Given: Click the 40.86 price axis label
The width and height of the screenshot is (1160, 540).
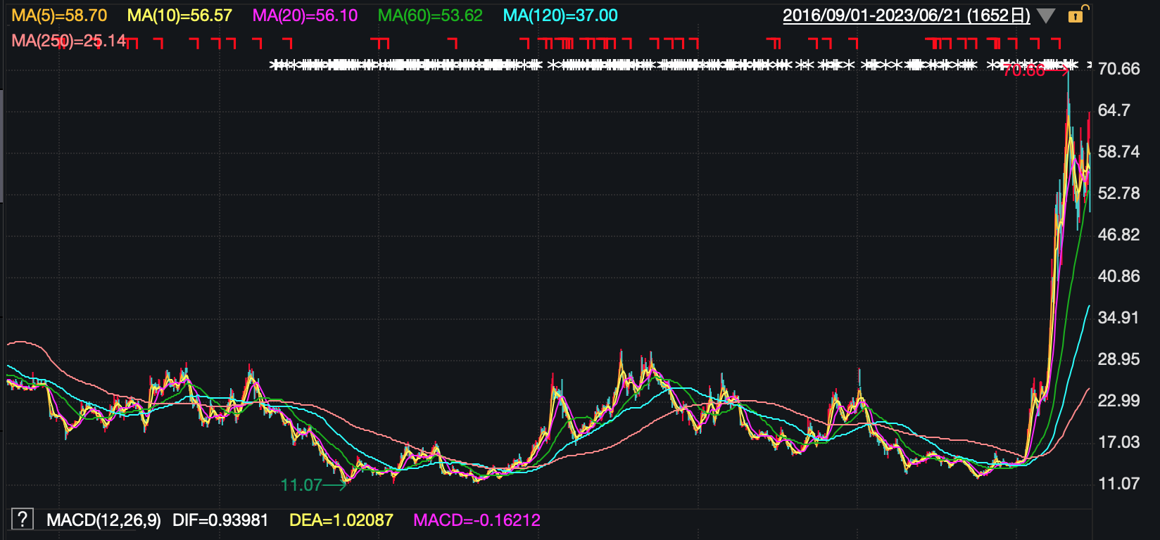Looking at the screenshot, I should coord(1118,276).
